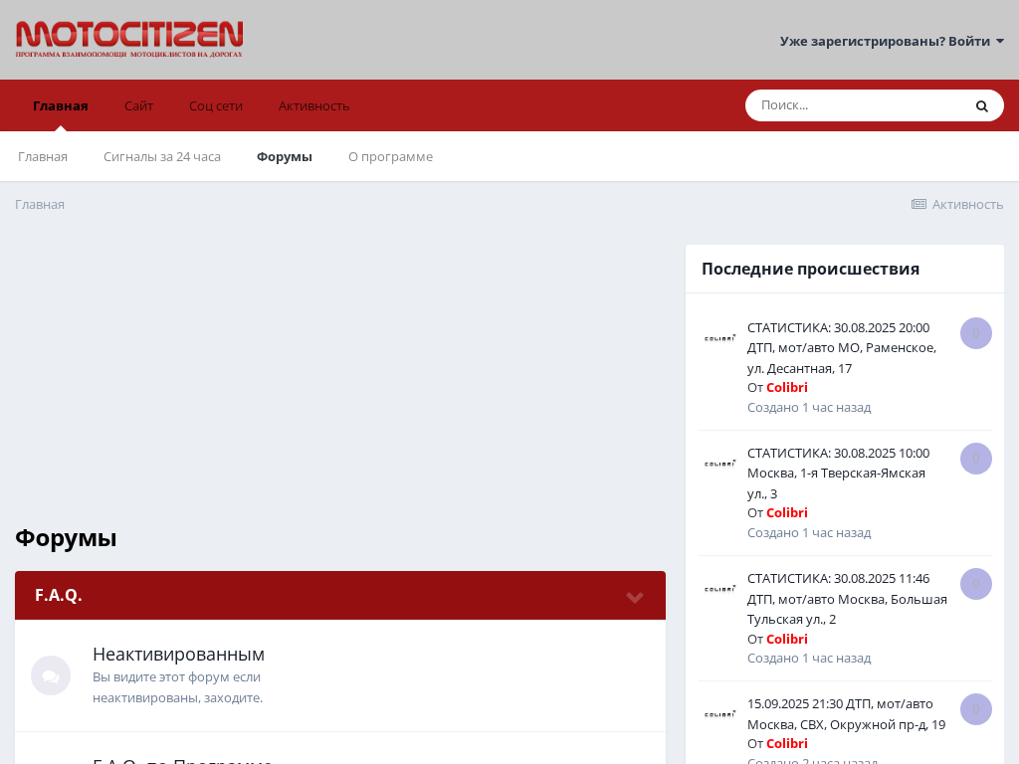1019x764 pixels.
Task: Click the search magnifier icon
Action: [x=981, y=106]
